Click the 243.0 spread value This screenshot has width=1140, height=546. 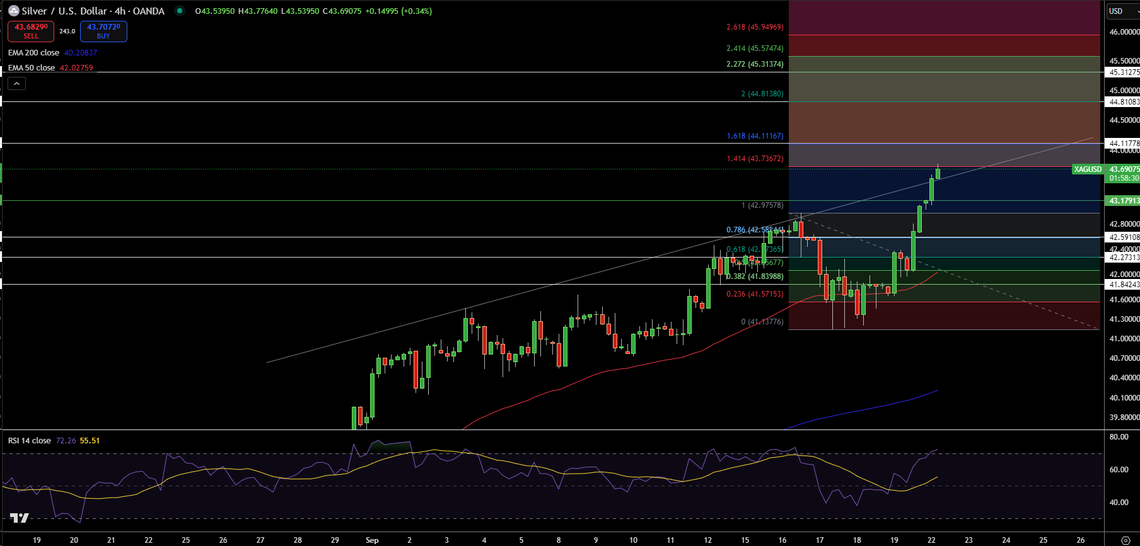[67, 31]
